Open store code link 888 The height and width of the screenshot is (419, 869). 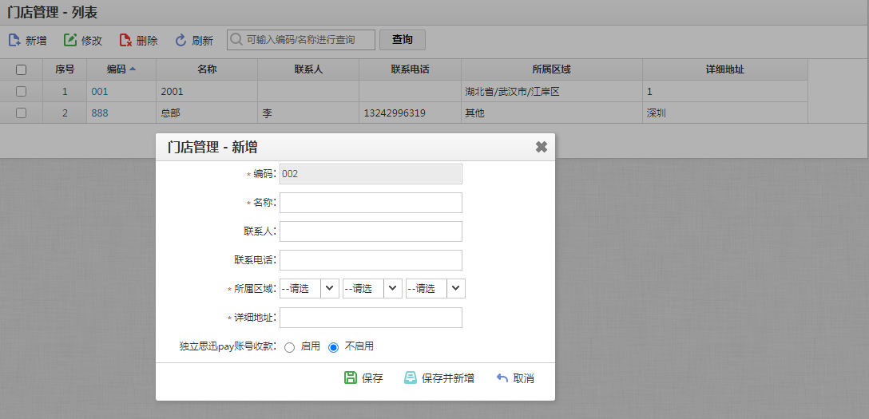click(x=100, y=113)
